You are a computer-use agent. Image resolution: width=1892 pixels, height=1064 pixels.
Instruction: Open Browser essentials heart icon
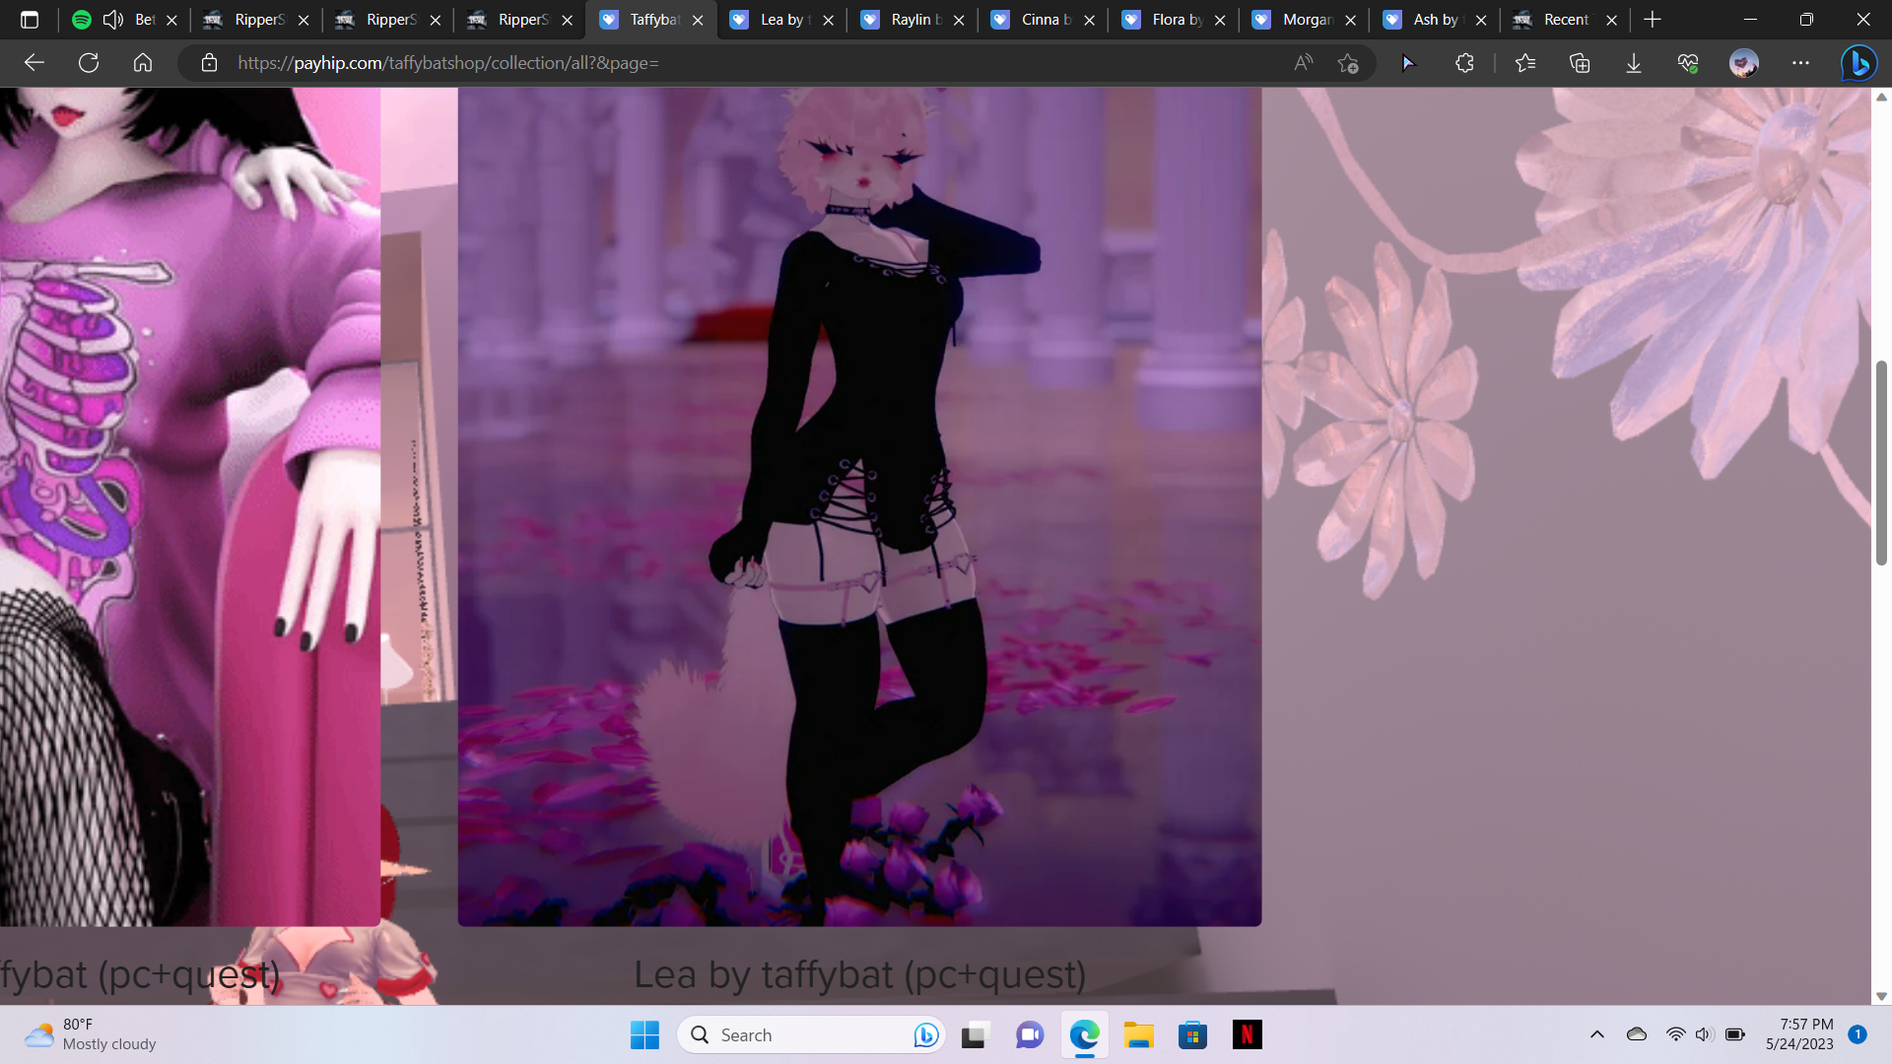coord(1688,63)
